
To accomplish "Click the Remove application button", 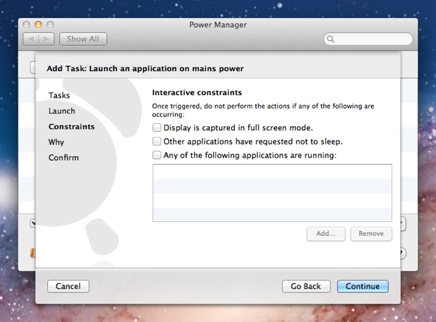I will [x=371, y=234].
